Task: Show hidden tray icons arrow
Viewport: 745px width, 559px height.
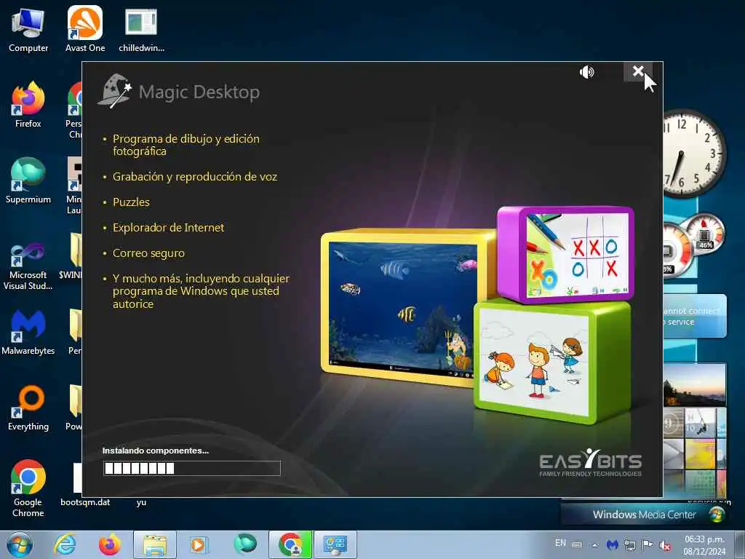Action: click(x=595, y=545)
